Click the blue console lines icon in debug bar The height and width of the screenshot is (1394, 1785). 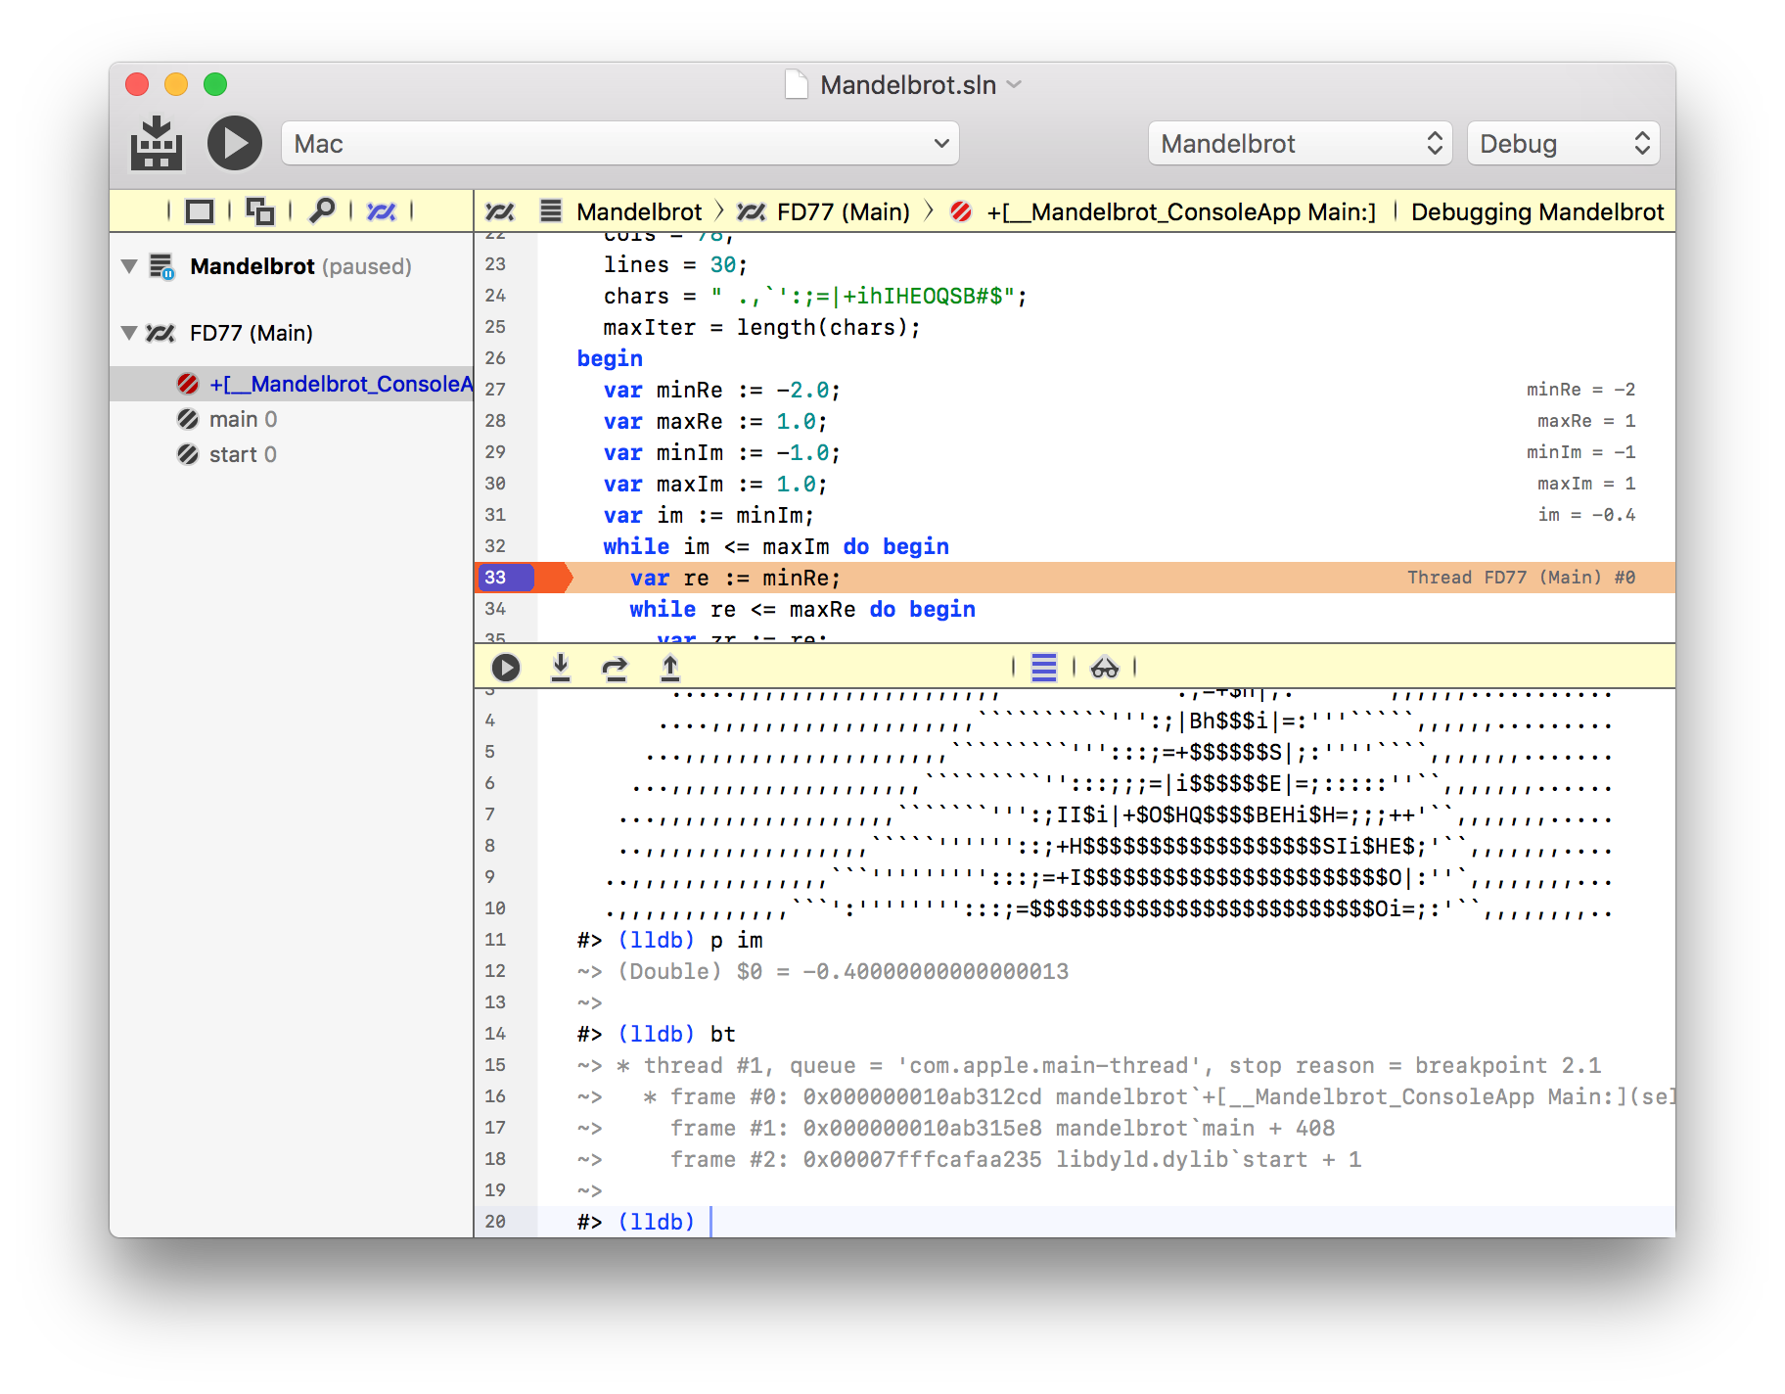1044,668
